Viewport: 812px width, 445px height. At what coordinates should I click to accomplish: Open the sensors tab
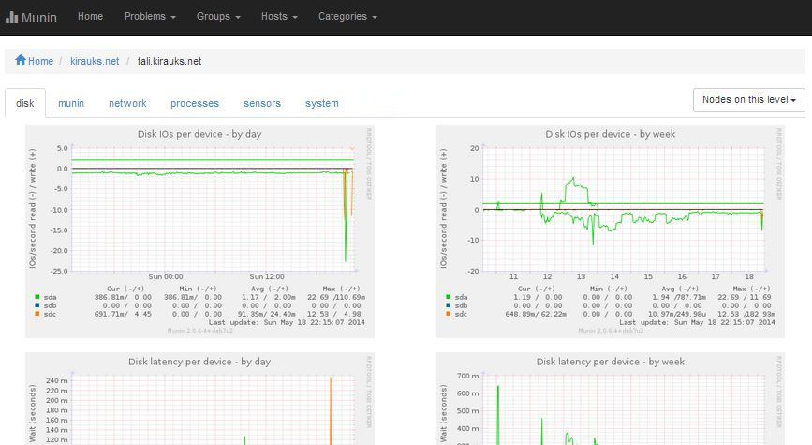[x=262, y=103]
